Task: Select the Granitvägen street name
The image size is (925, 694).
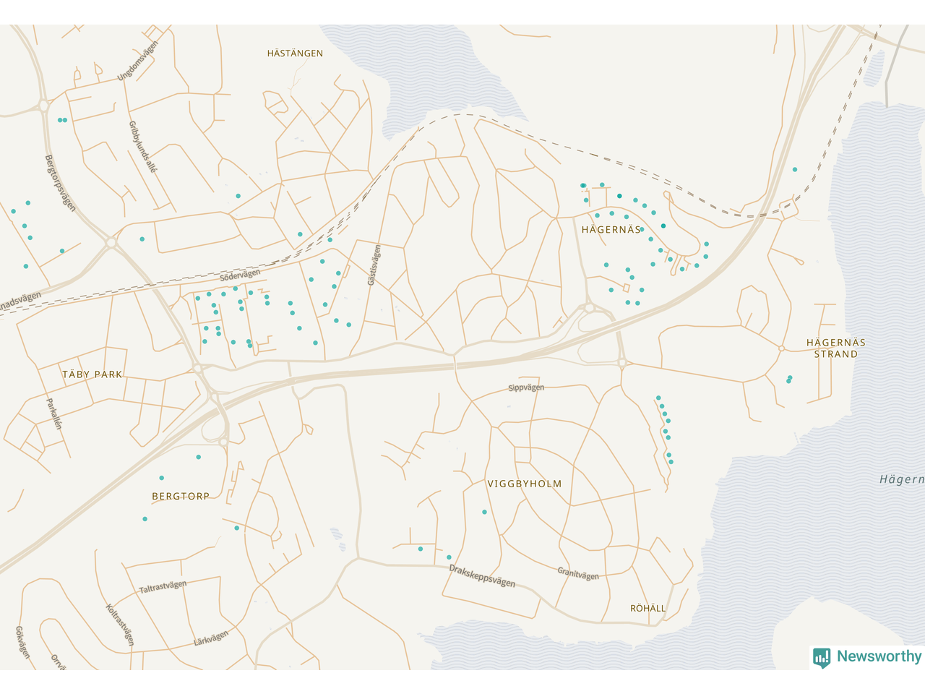Action: coord(578,574)
